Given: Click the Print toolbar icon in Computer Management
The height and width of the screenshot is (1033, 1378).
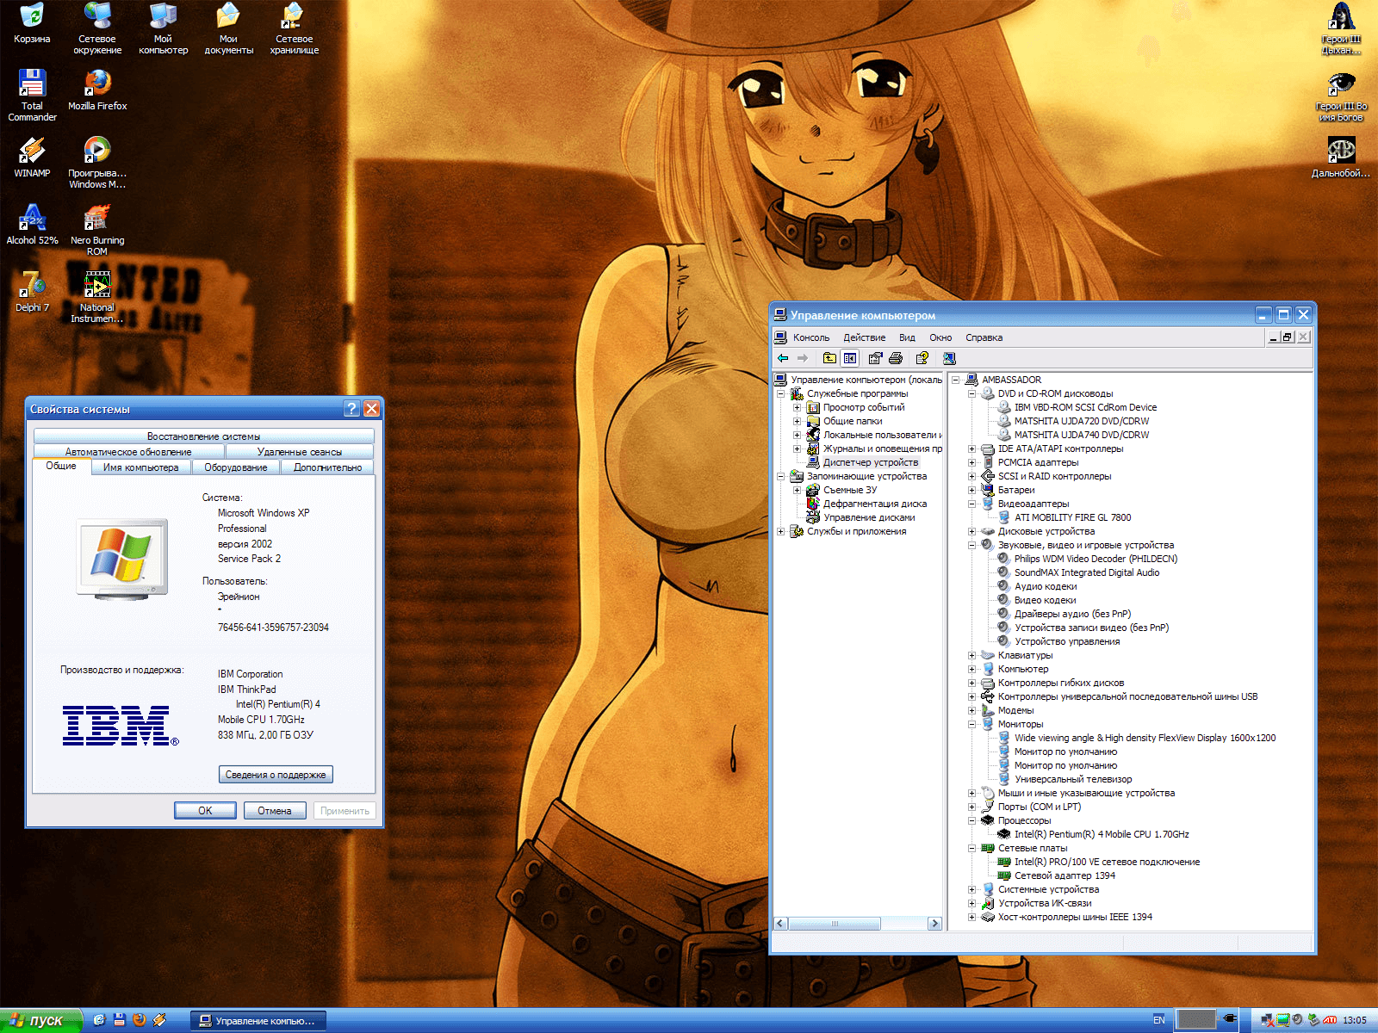Looking at the screenshot, I should 896,358.
